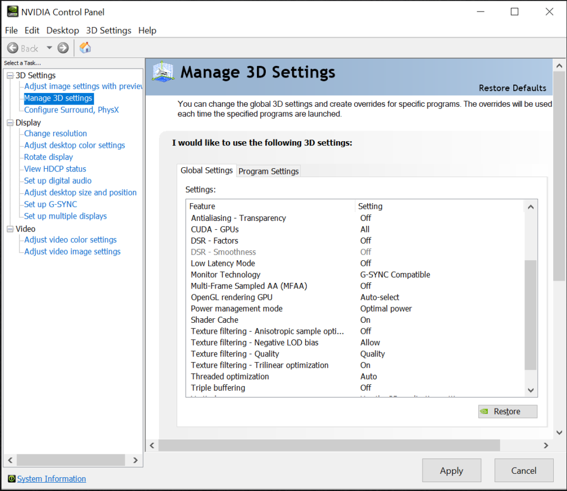Select the Change resolution task
This screenshot has width=567, height=491.
pyautogui.click(x=55, y=133)
